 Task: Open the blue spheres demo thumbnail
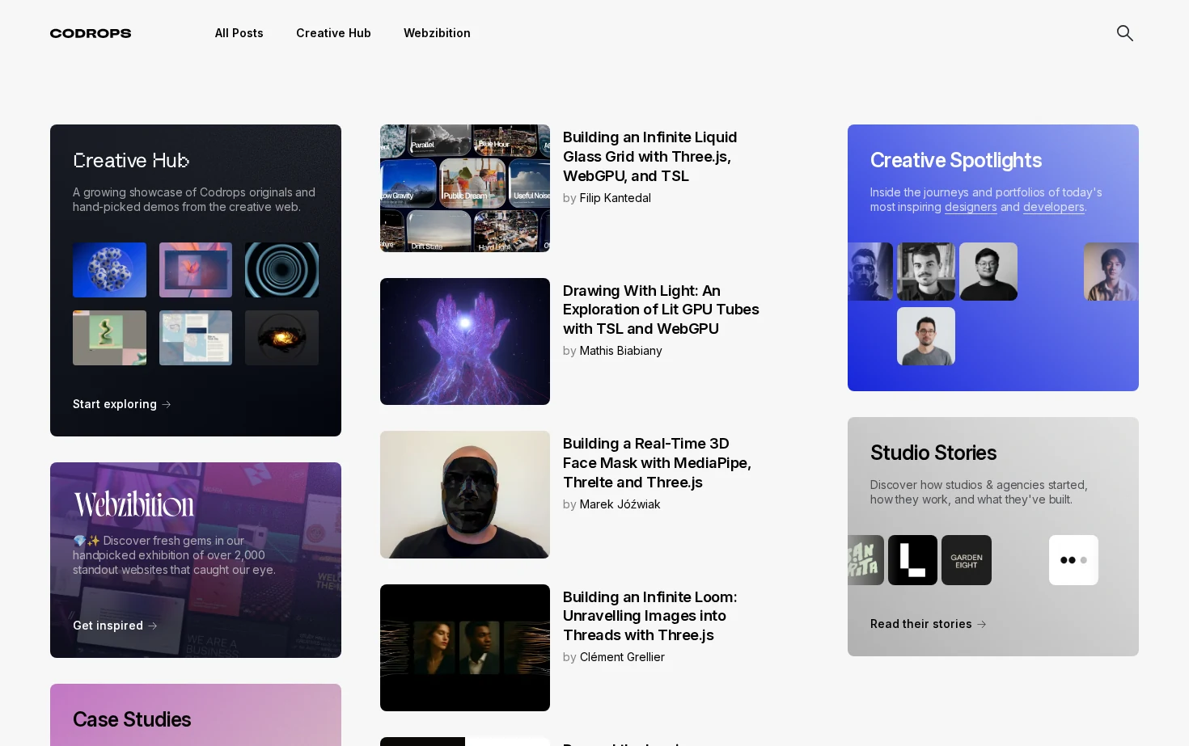(109, 270)
